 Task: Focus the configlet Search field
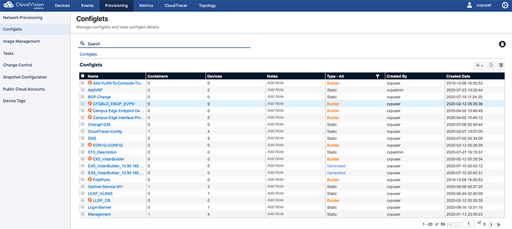tap(164, 44)
